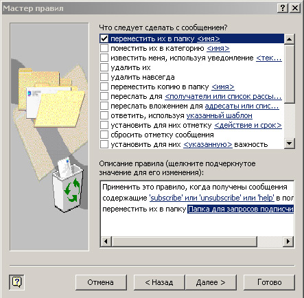
Task: Check 'известить меня, используя уведомление' checkbox
Action: pos(104,58)
